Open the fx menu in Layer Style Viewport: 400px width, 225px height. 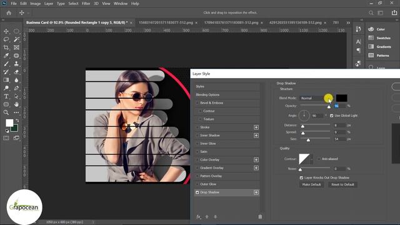tap(199, 217)
